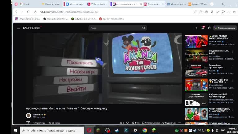Open Opera downloads icon
Screen dimensions: 238x134
click(229, 12)
